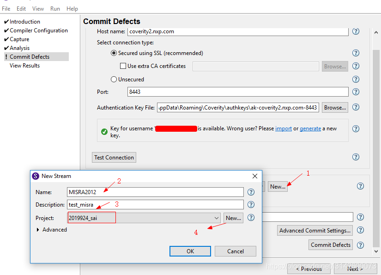Screen dimensions: 381x275
Task: Click the import key link
Action: pos(283,128)
